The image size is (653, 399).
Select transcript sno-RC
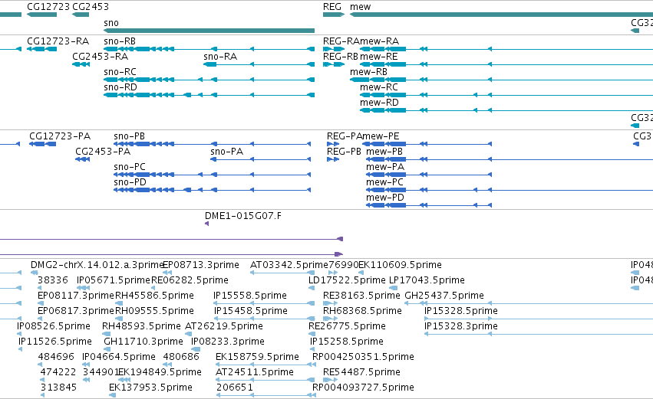coord(209,80)
